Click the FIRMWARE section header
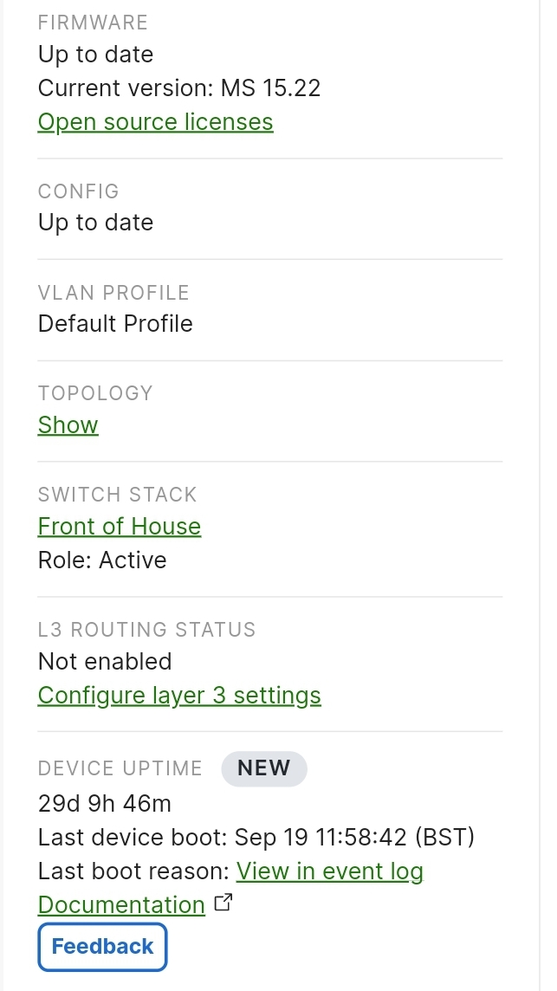This screenshot has height=991, width=557. 93,23
